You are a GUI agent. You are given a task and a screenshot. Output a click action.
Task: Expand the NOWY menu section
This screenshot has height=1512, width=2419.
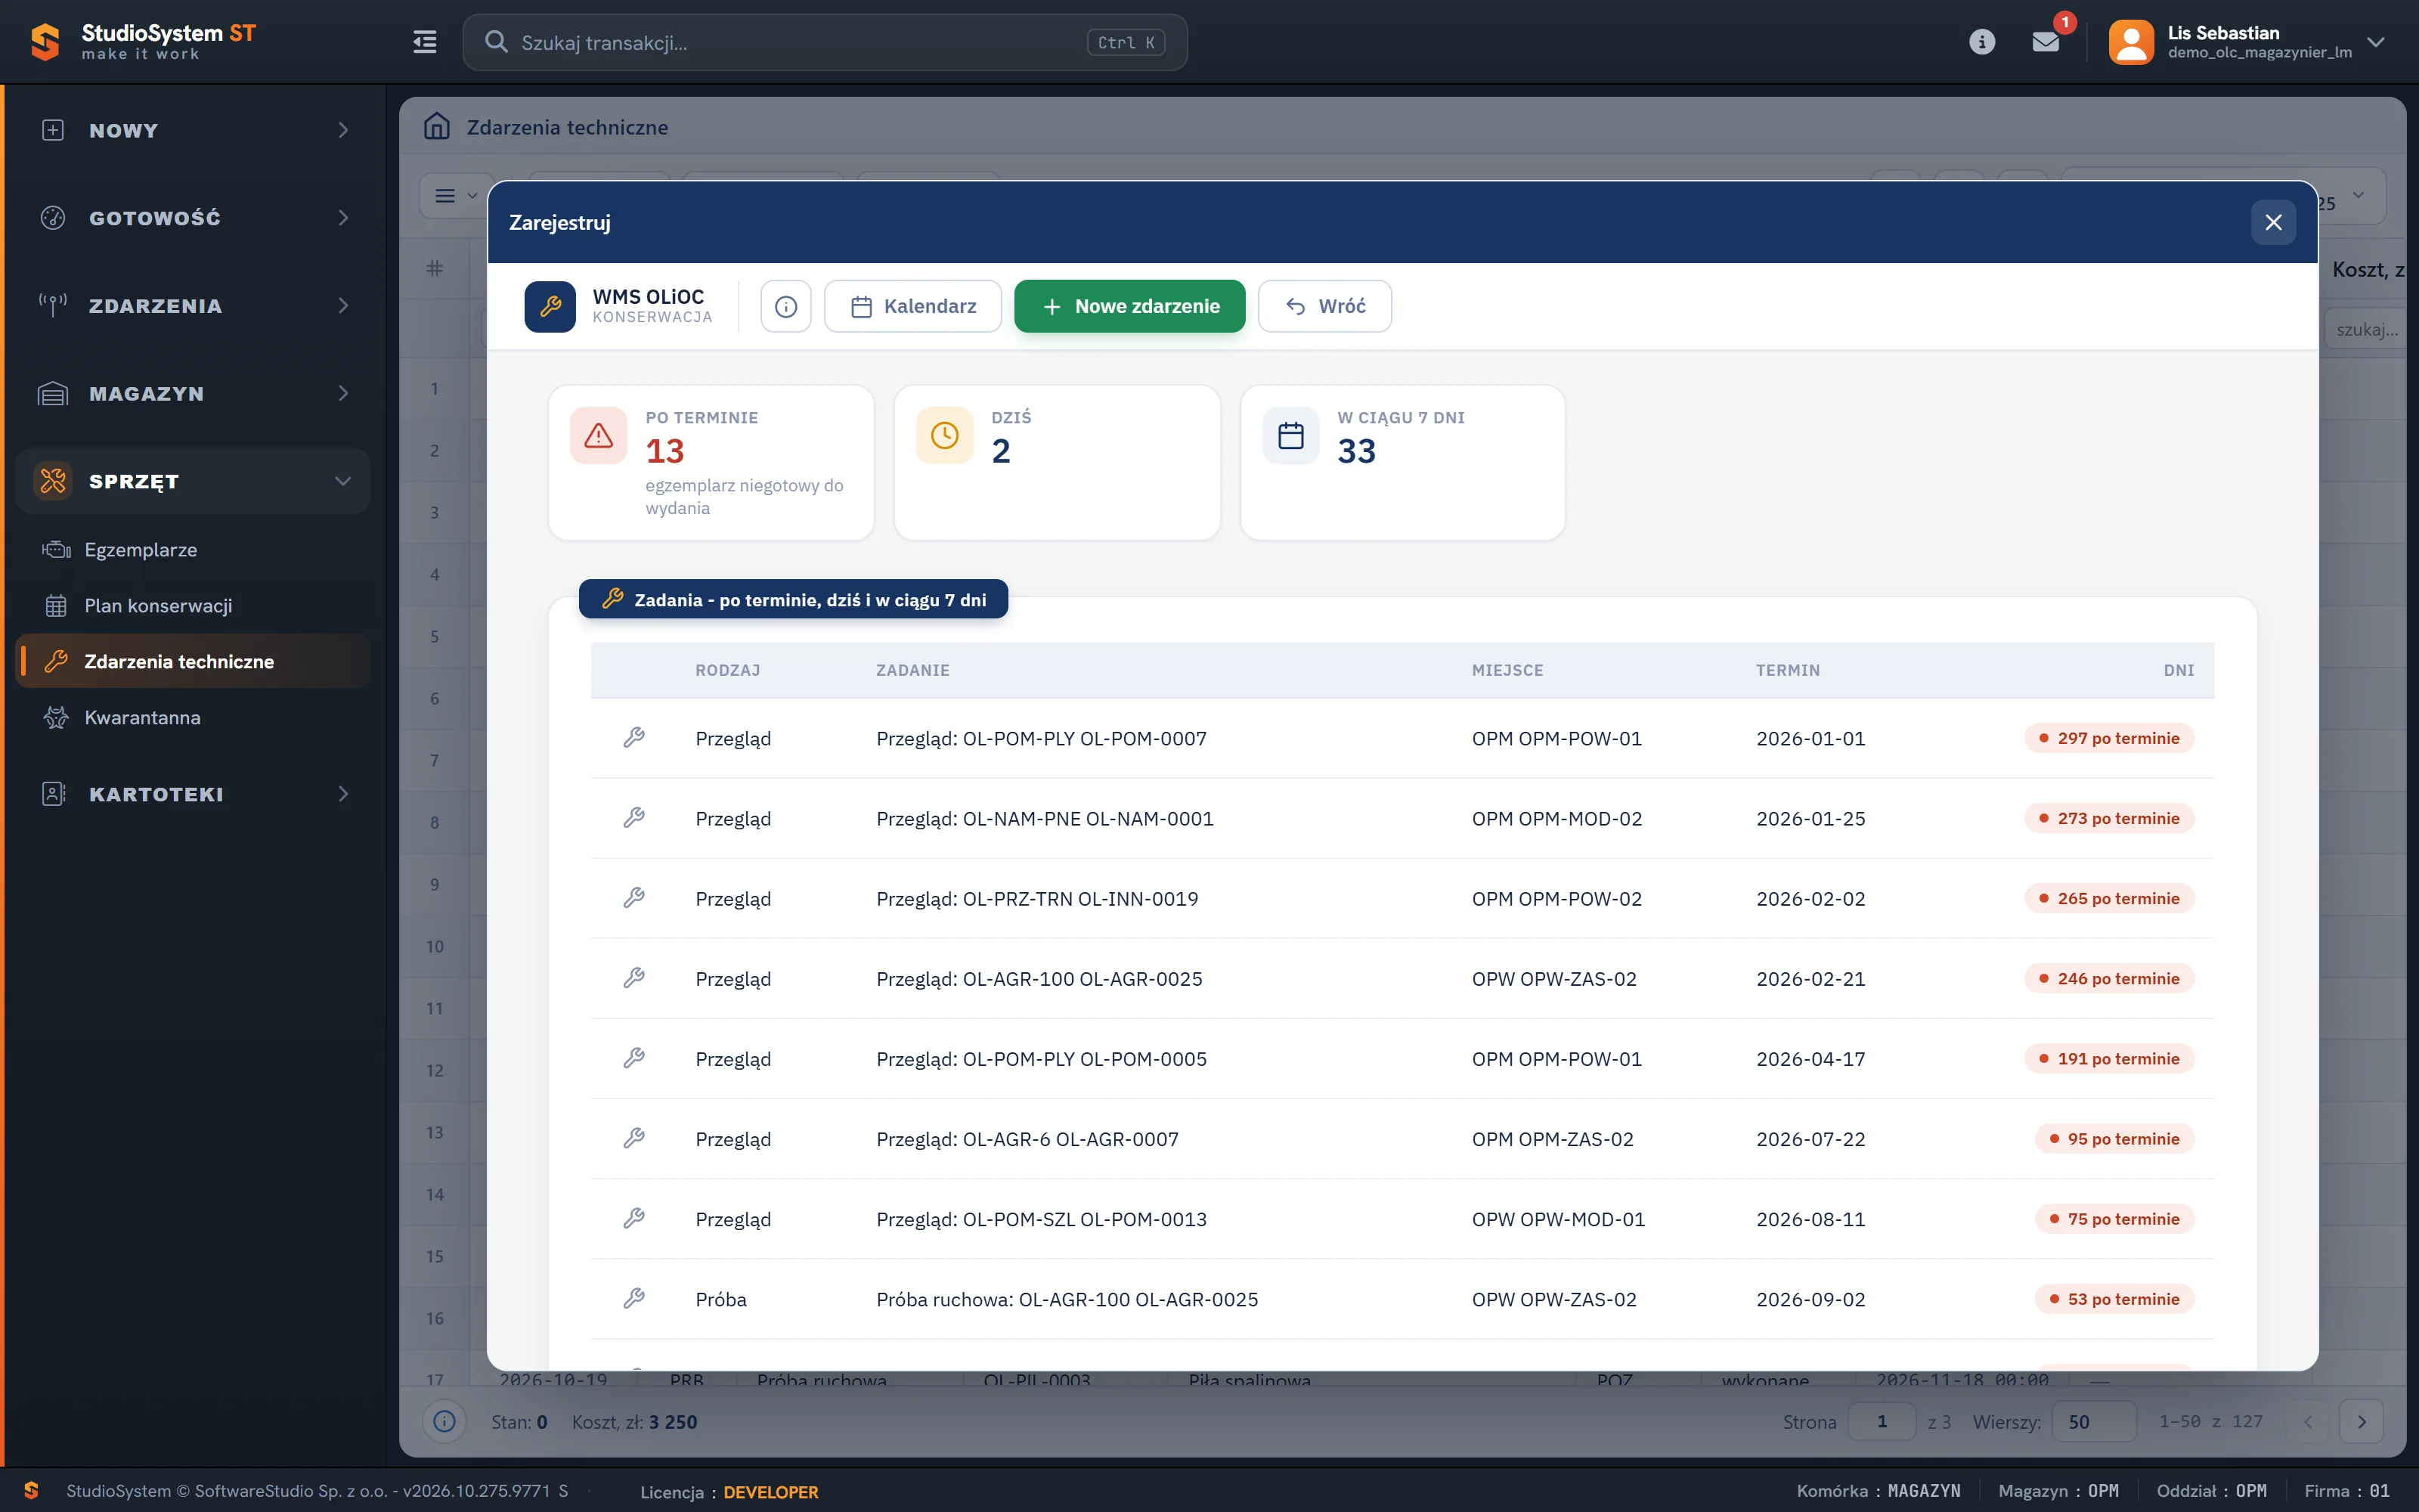click(x=193, y=130)
